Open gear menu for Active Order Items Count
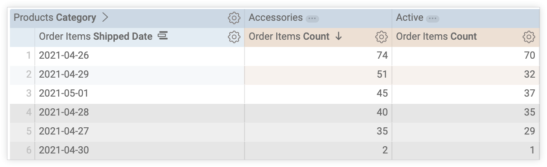Image resolution: width=547 pixels, height=167 pixels. 528,37
